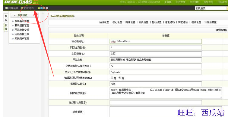Switch to the 会员设置 settings tab

pyautogui.click(x=144, y=22)
